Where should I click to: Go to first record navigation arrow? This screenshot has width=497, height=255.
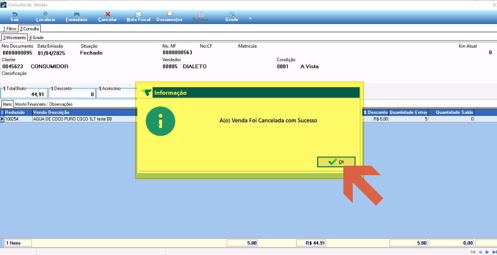[x=473, y=252]
